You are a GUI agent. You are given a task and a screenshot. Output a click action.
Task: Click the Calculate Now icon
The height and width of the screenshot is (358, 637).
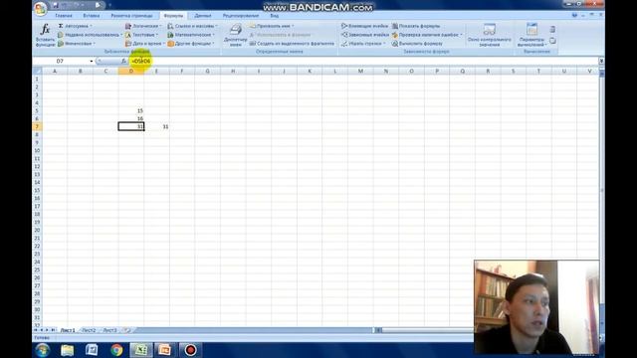pos(552,29)
